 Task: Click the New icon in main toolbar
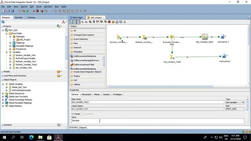[x=4, y=11]
